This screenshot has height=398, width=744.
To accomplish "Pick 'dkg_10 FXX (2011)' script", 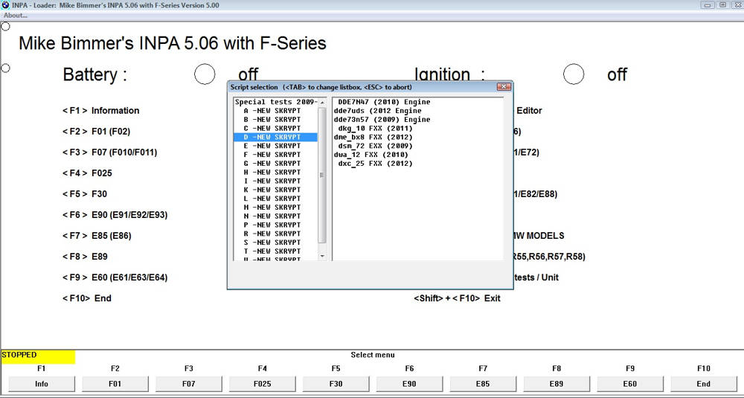I will 375,129.
